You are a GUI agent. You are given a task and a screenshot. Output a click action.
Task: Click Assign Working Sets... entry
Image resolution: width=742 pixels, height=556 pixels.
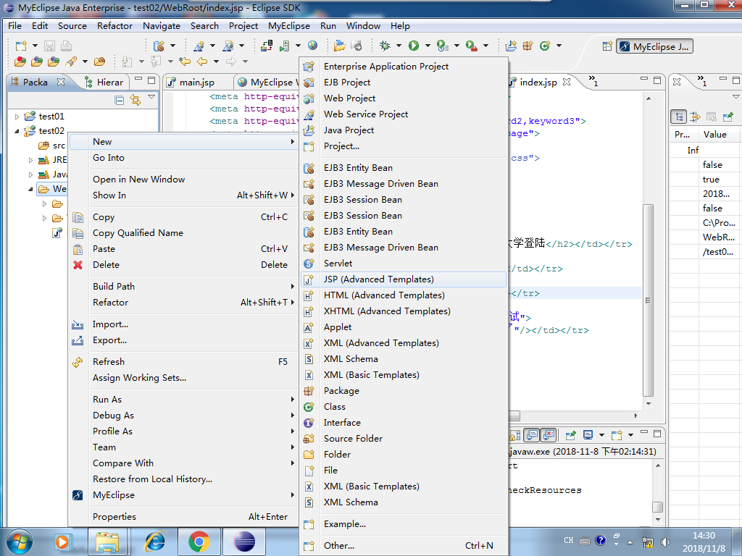click(183, 378)
